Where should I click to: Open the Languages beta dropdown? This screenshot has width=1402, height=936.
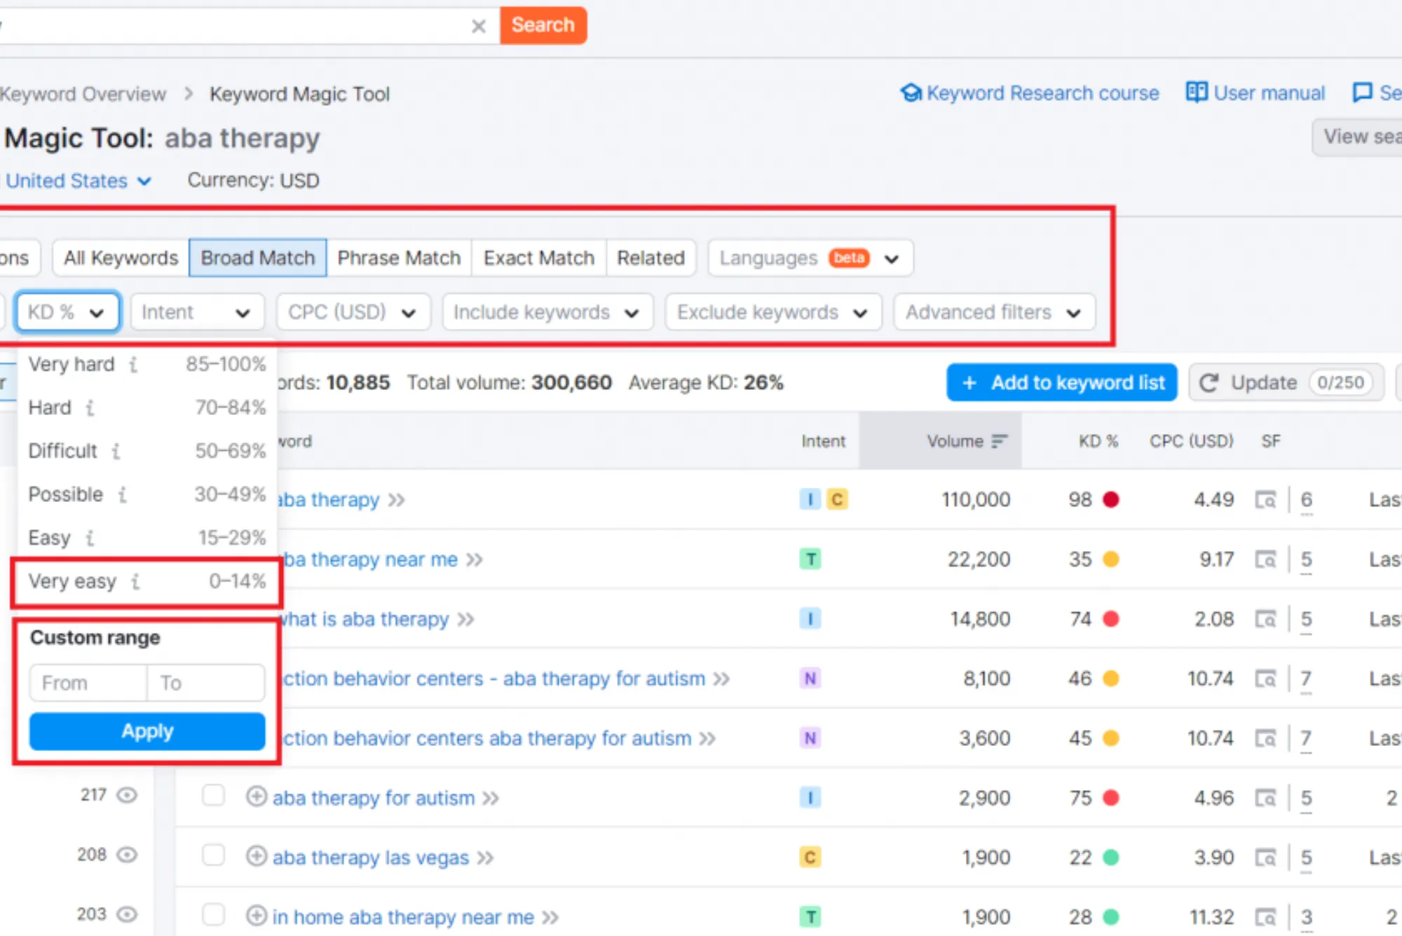coord(810,259)
